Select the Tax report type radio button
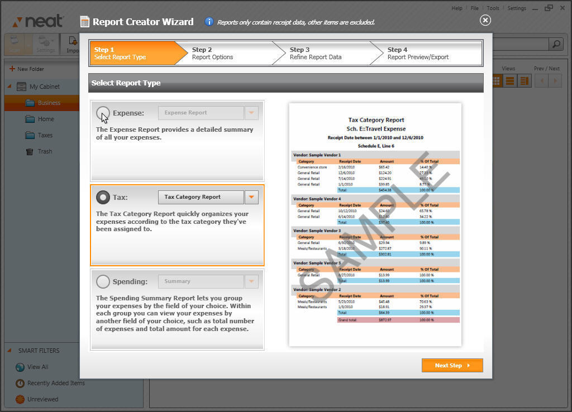 103,197
